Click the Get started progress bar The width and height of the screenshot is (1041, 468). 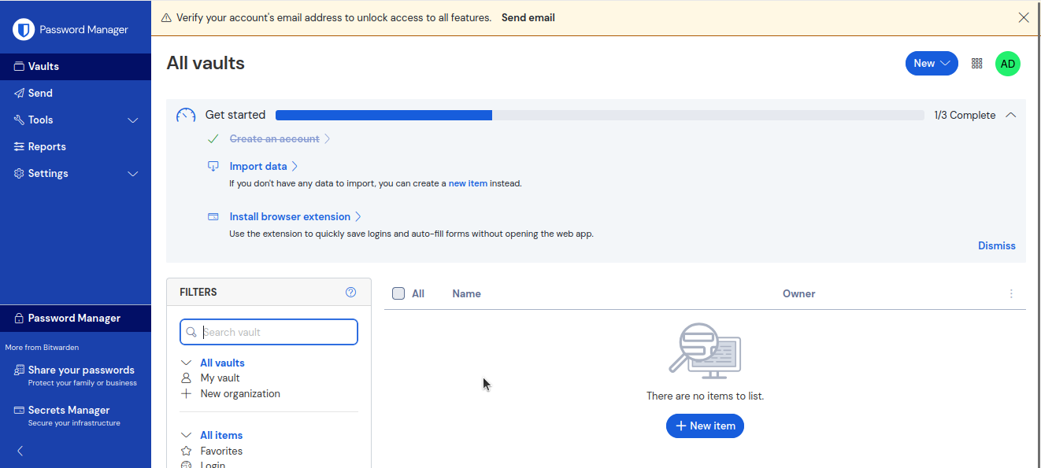tap(598, 116)
